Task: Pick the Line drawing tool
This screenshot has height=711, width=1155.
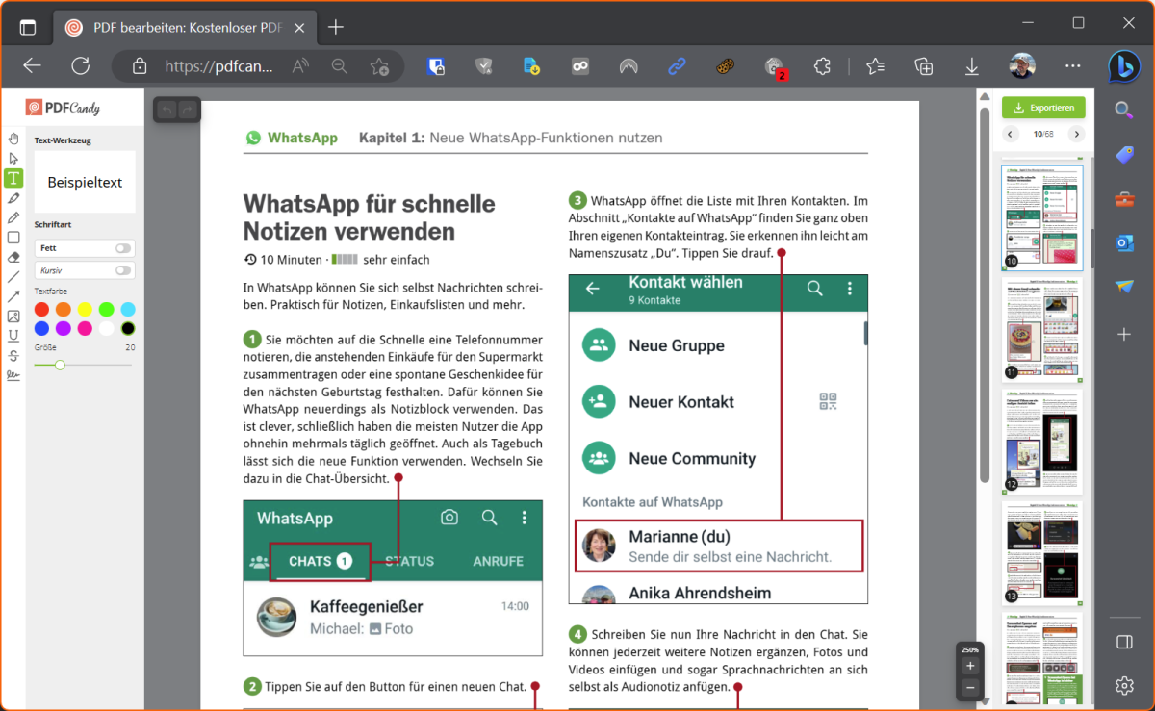Action: tap(13, 277)
